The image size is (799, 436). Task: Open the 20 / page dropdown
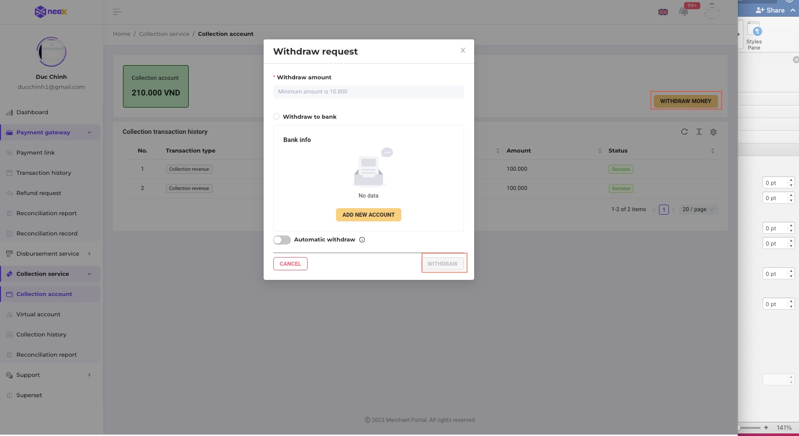698,210
